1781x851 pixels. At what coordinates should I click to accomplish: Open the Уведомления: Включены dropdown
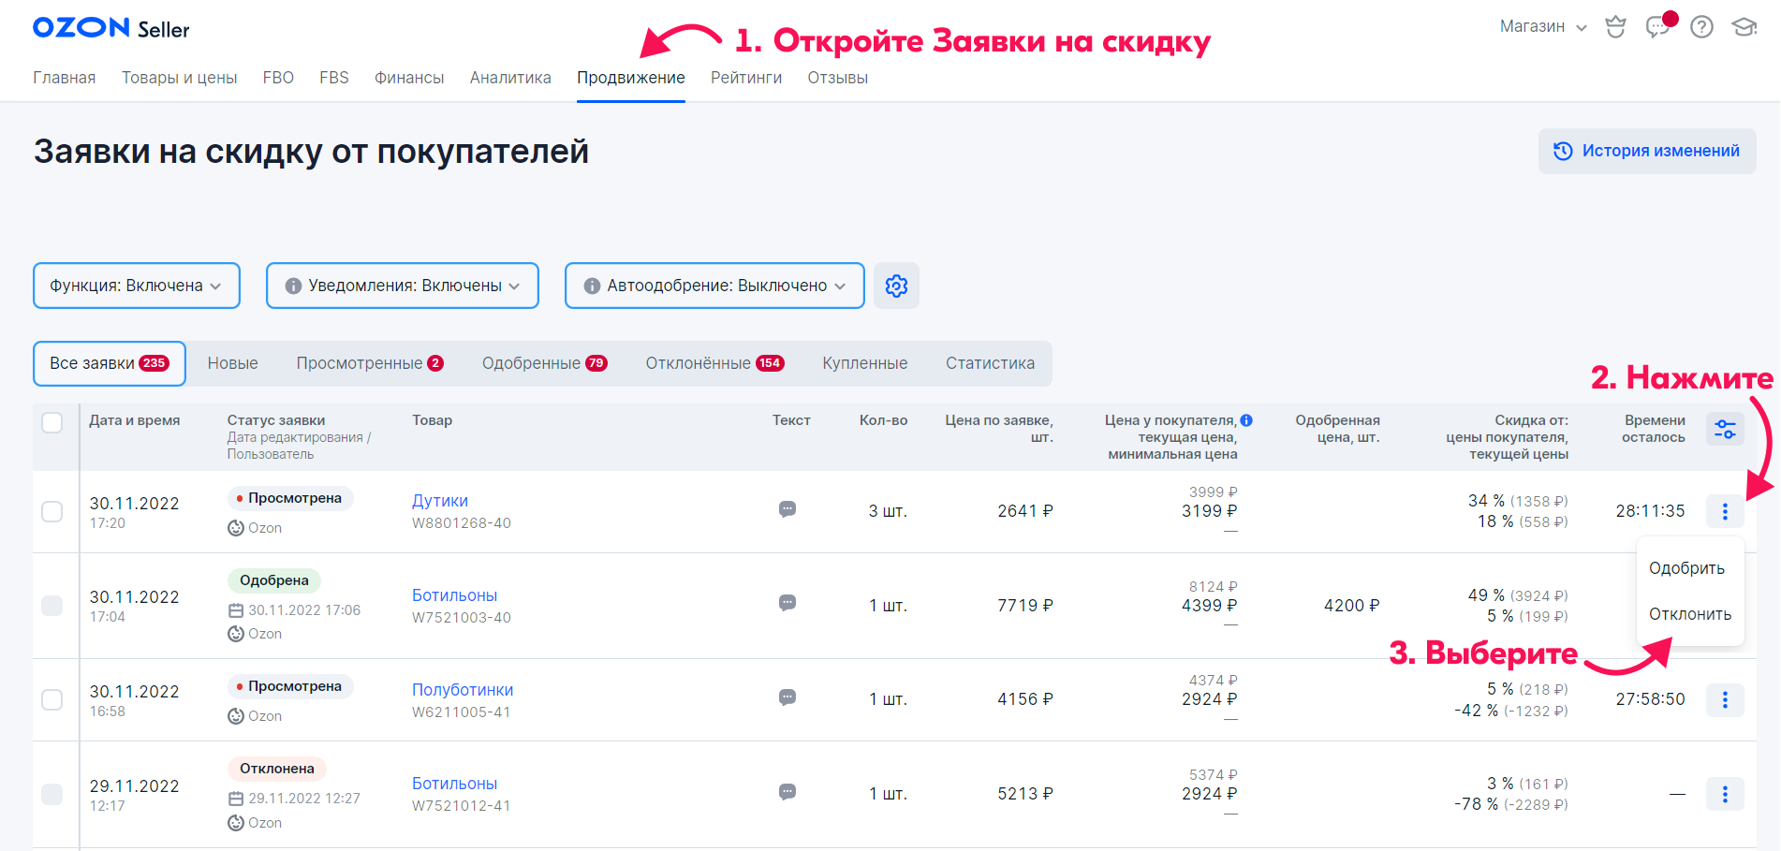(403, 286)
